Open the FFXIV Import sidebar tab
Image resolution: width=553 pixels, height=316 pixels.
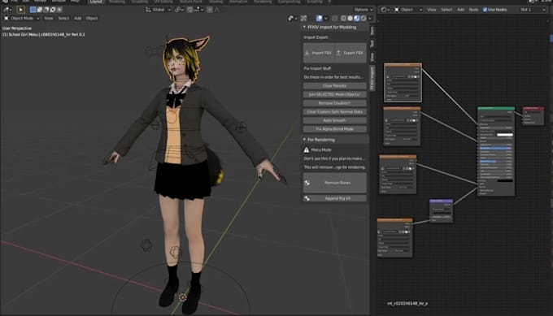pos(372,78)
